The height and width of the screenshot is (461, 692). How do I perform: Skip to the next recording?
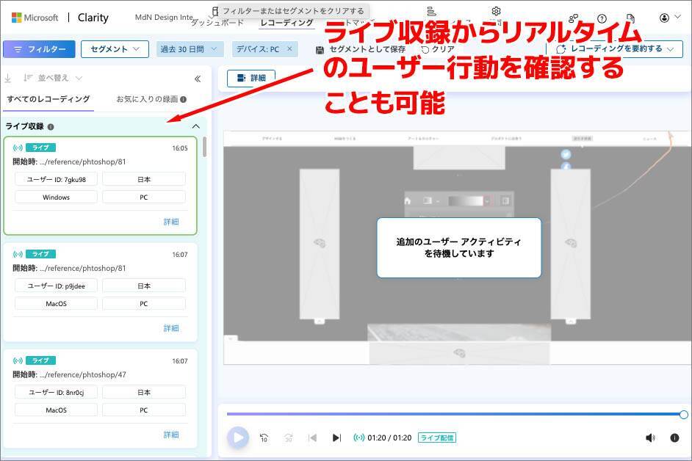click(336, 438)
